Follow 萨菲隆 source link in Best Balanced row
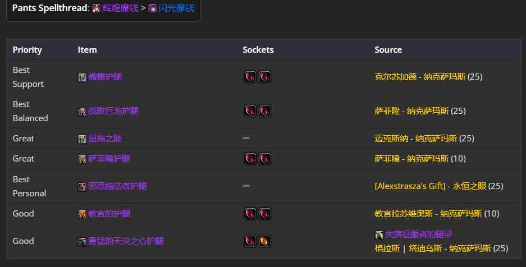 (387, 111)
